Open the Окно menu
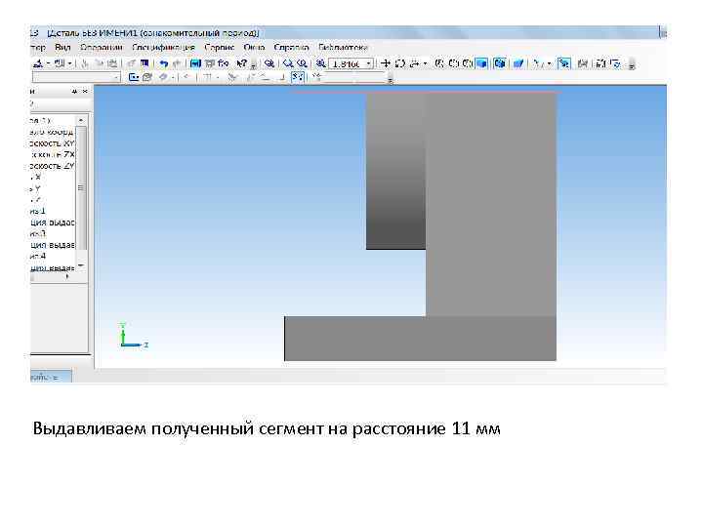The image size is (703, 527). (x=254, y=47)
